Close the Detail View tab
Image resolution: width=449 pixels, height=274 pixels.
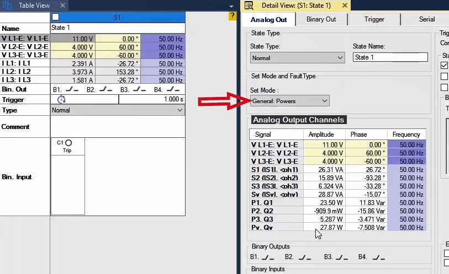point(345,6)
